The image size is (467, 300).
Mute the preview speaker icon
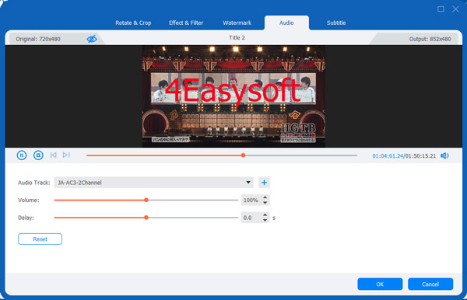tap(444, 155)
